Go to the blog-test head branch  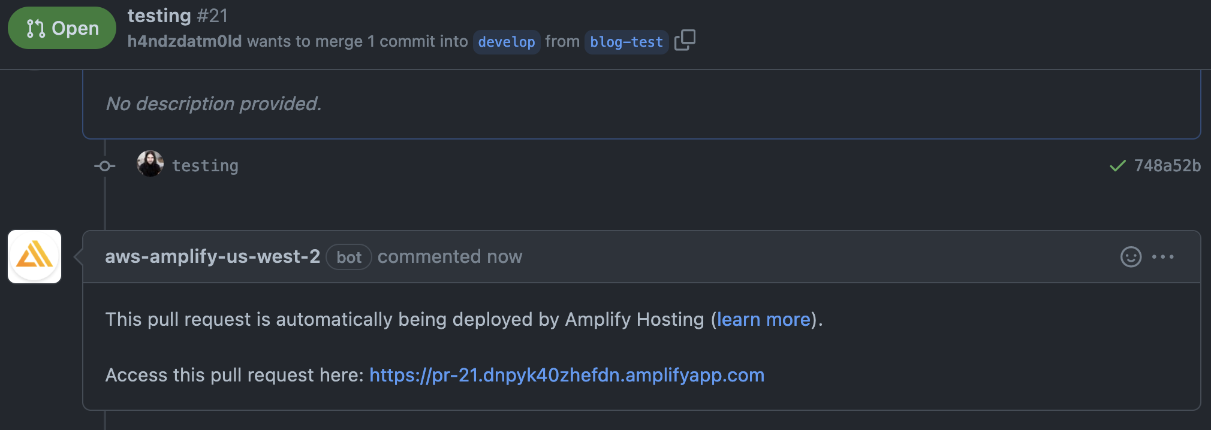pyautogui.click(x=626, y=42)
